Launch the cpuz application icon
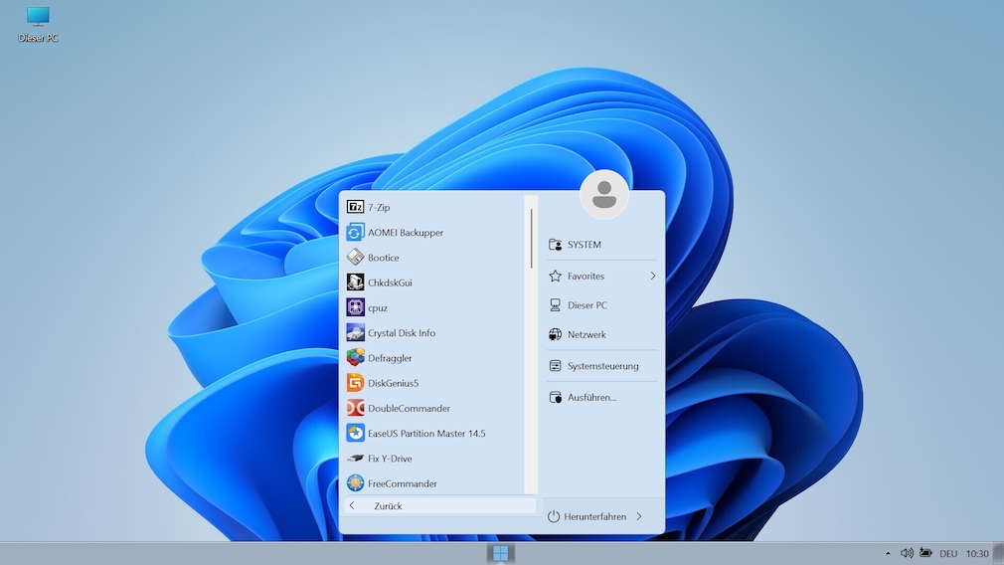The image size is (1004, 565). pyautogui.click(x=356, y=307)
